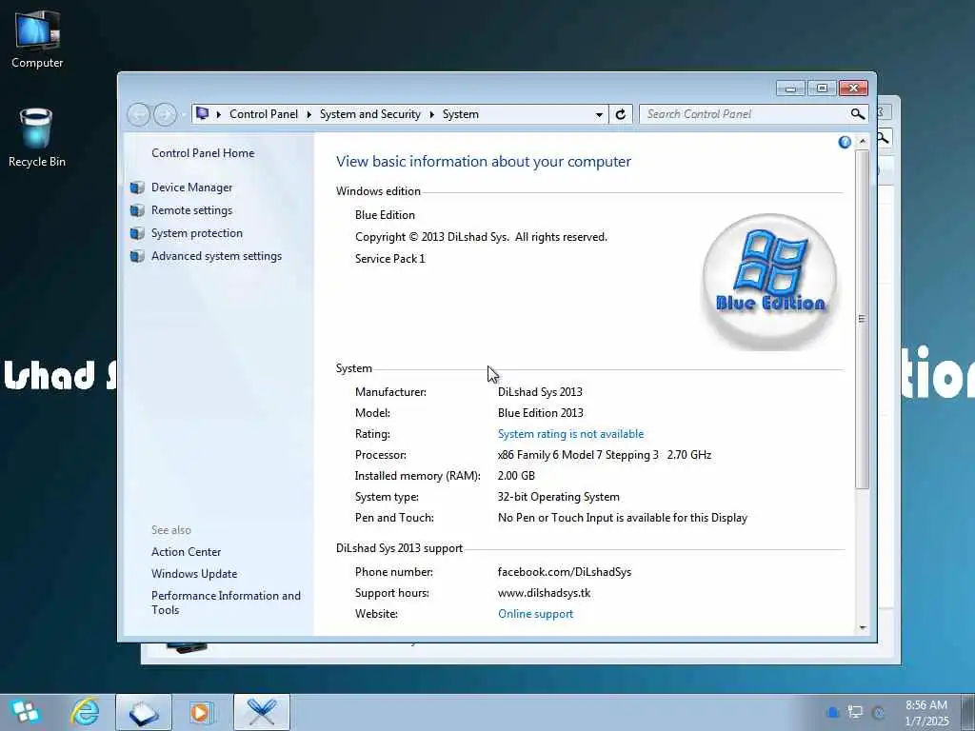Click the taskbar clock showing 8:56 AM
This screenshot has height=731, width=975.
pos(926,713)
